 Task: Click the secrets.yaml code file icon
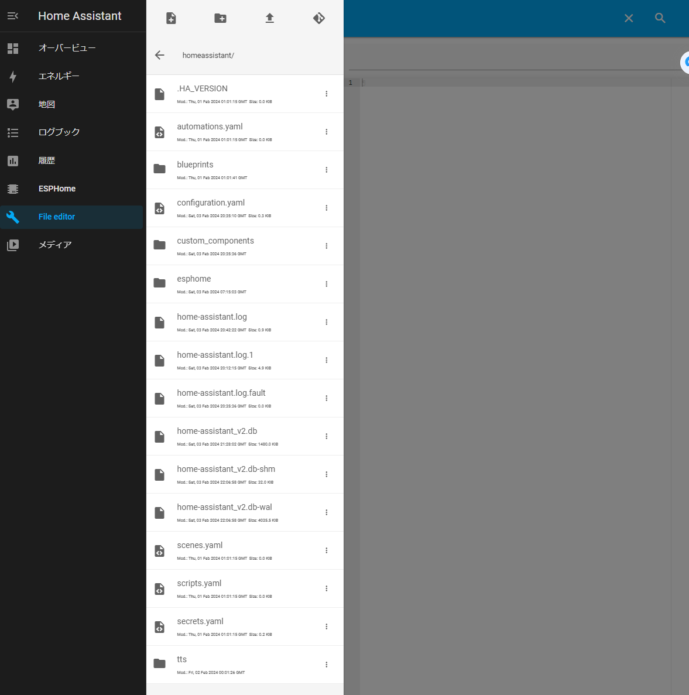159,627
